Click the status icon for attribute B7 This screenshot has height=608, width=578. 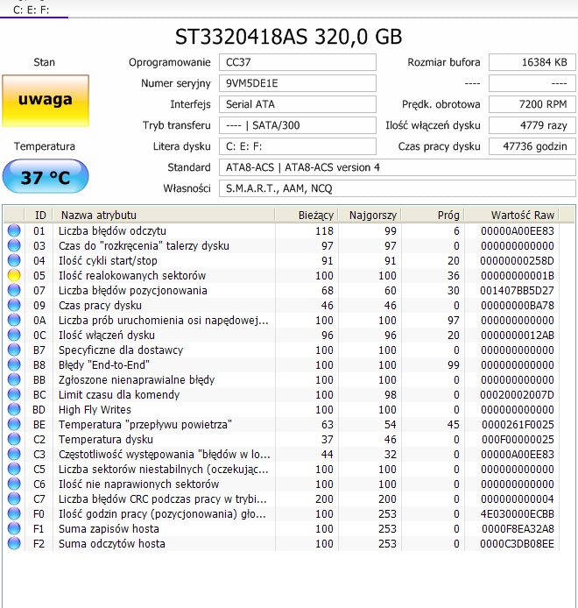tap(14, 350)
